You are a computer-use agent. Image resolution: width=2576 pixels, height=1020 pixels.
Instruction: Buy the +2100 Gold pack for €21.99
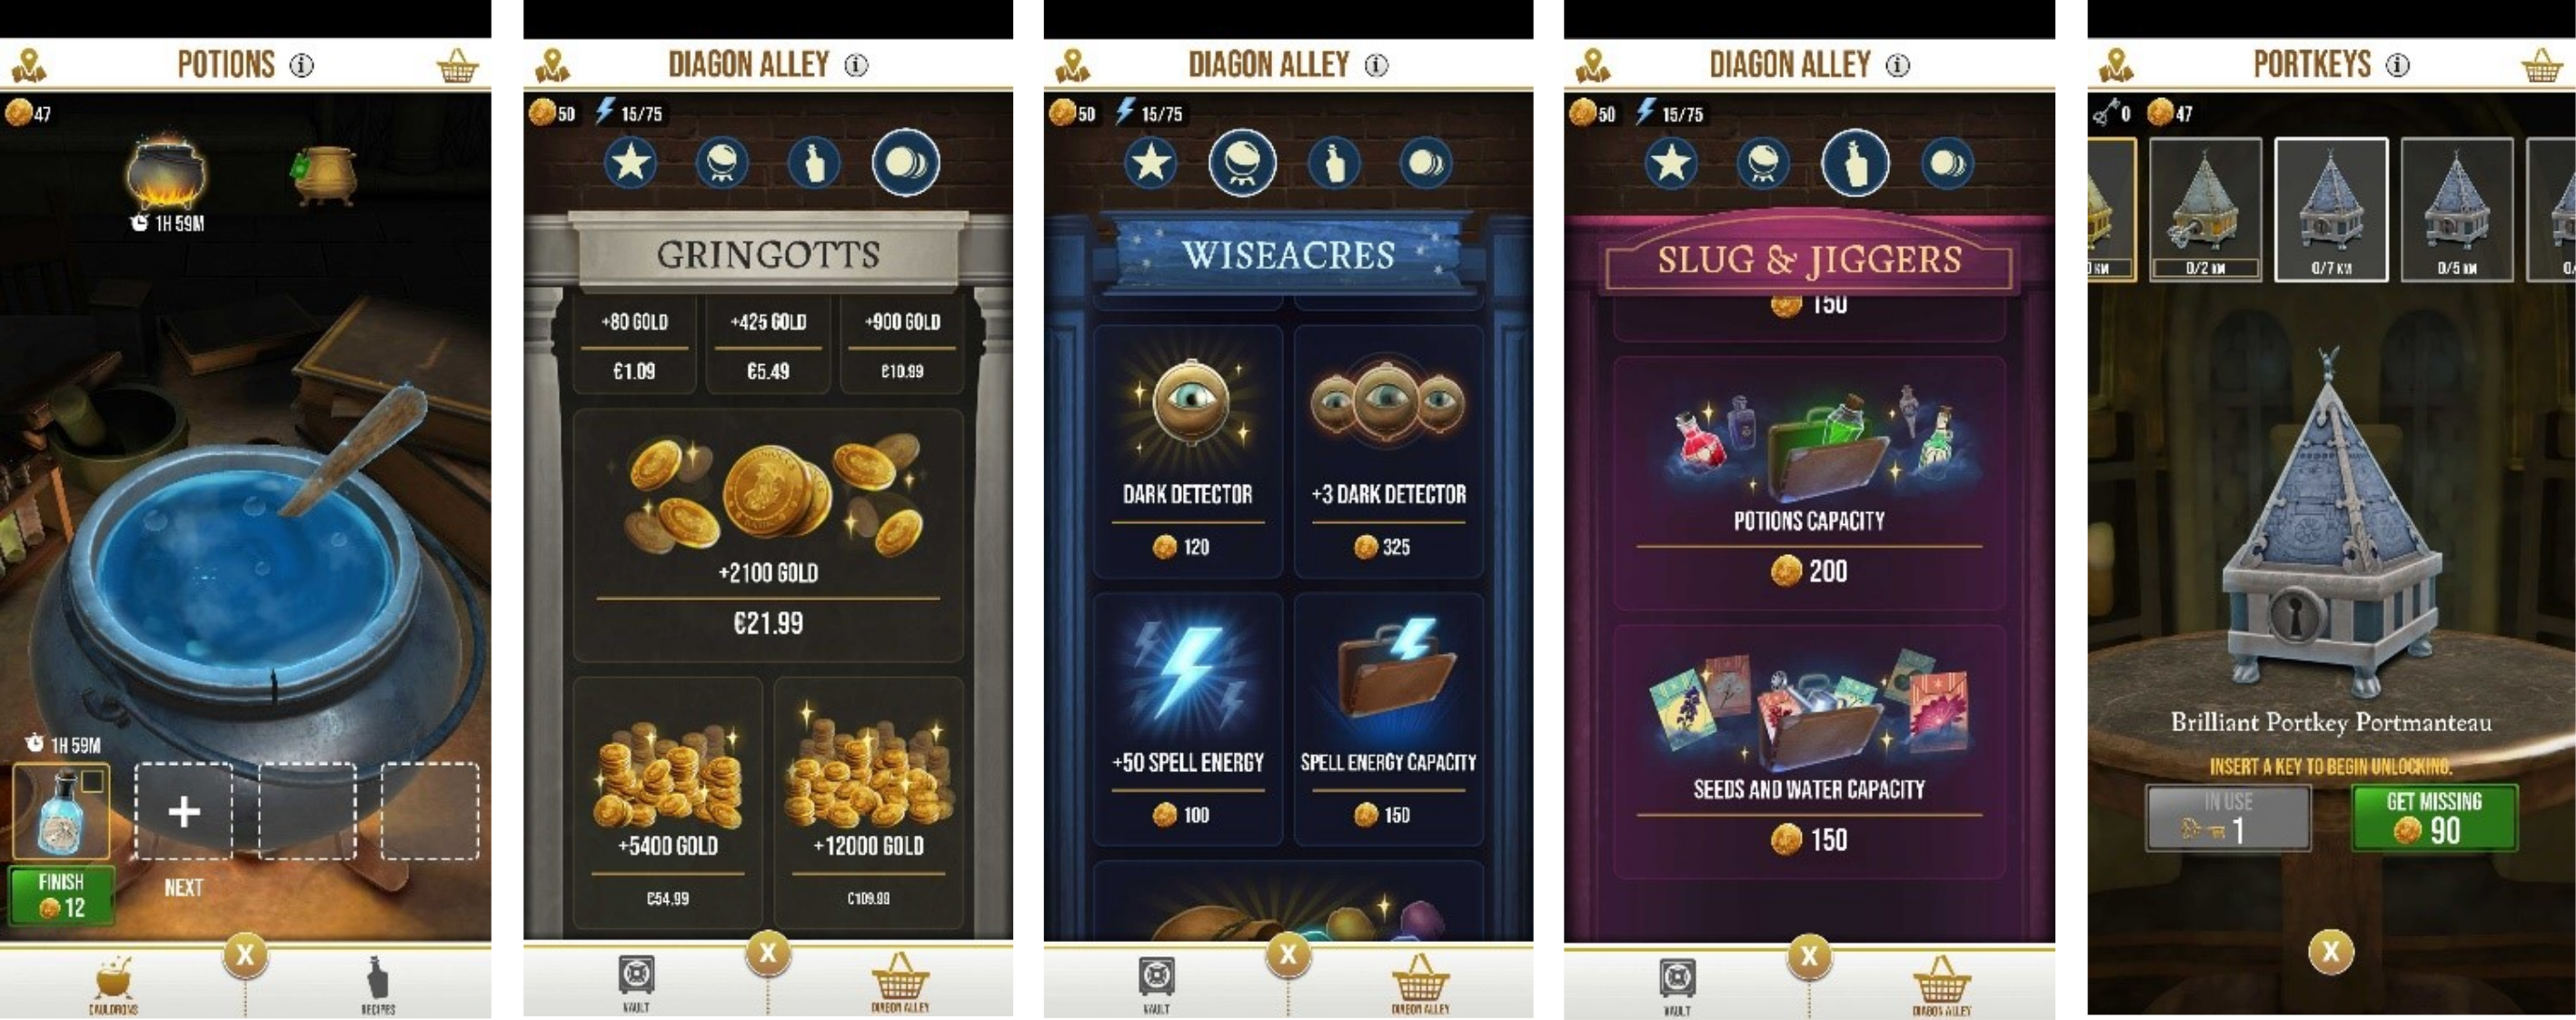[768, 535]
